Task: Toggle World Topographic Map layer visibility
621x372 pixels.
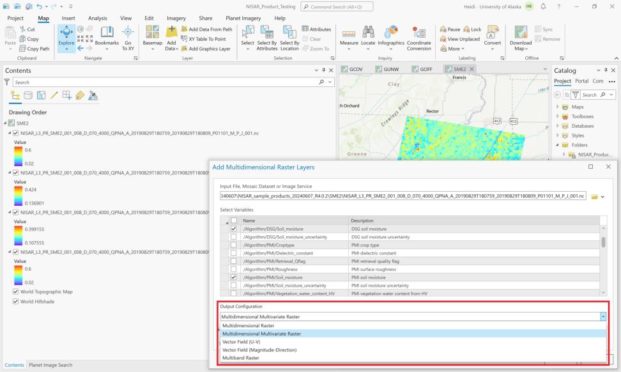Action: tap(15, 291)
